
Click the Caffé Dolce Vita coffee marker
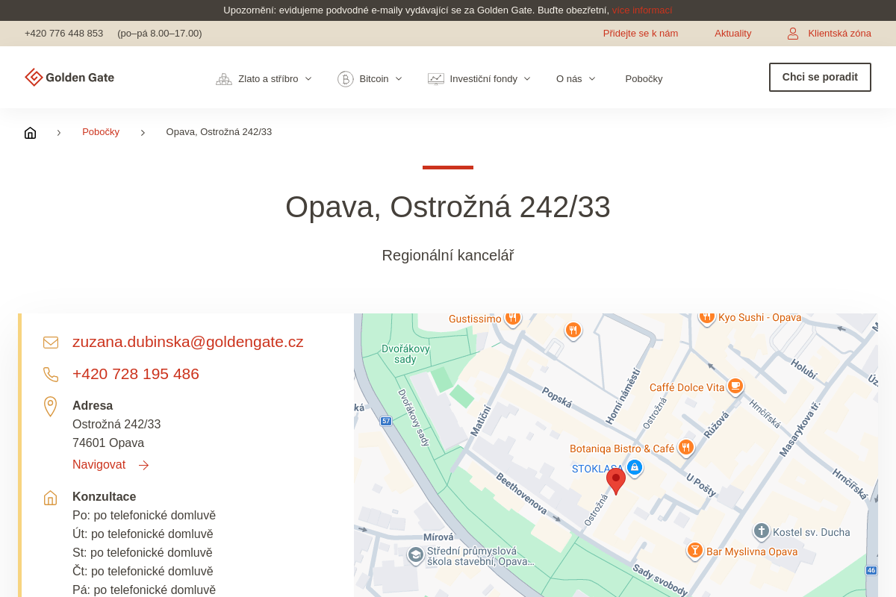point(735,386)
